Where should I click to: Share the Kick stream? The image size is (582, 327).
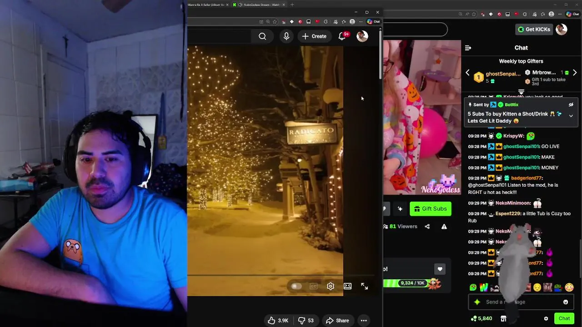point(427,226)
